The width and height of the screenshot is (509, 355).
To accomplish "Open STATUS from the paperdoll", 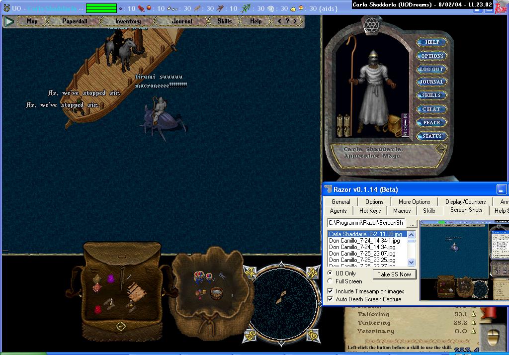I will [x=432, y=136].
